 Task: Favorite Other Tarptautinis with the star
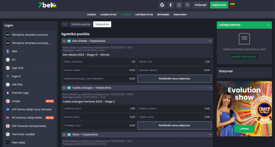[x=64, y=135]
